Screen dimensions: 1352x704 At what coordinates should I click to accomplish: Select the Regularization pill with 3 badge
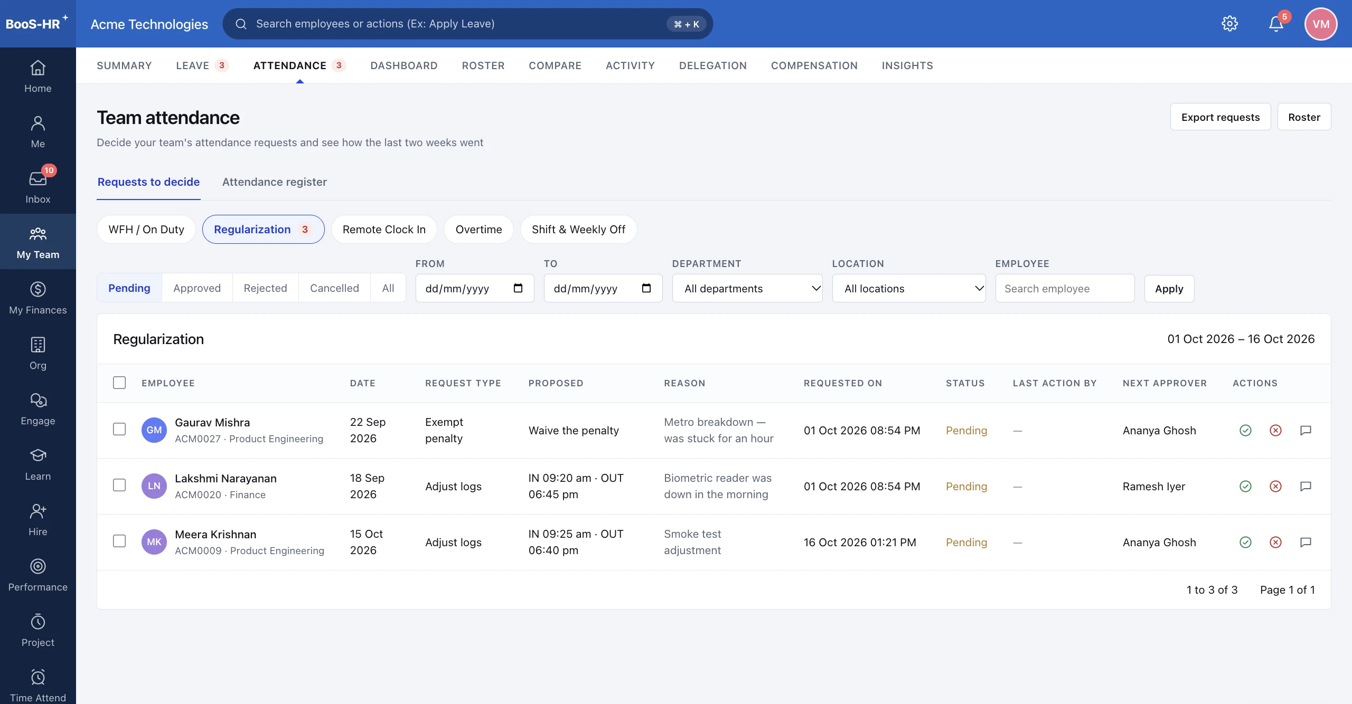click(263, 229)
